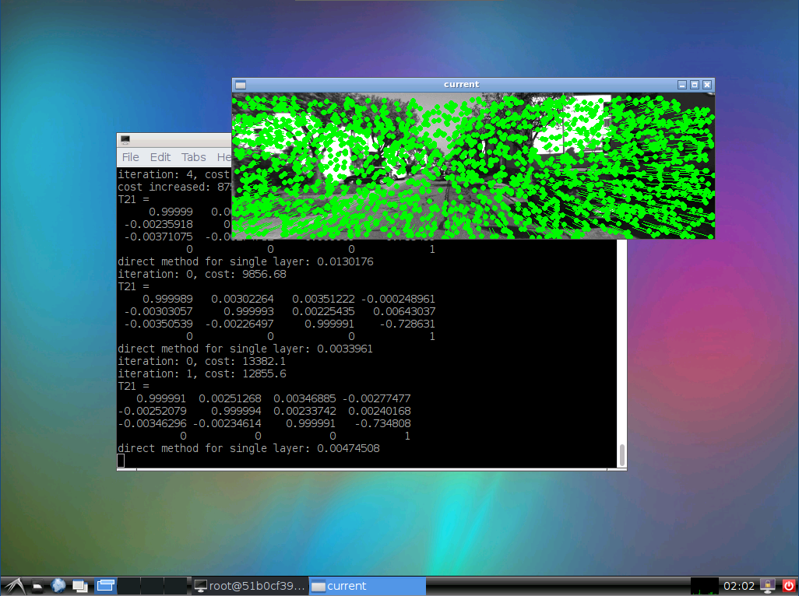
Task: Activate the 'current' window taskbar button
Action: 368,586
